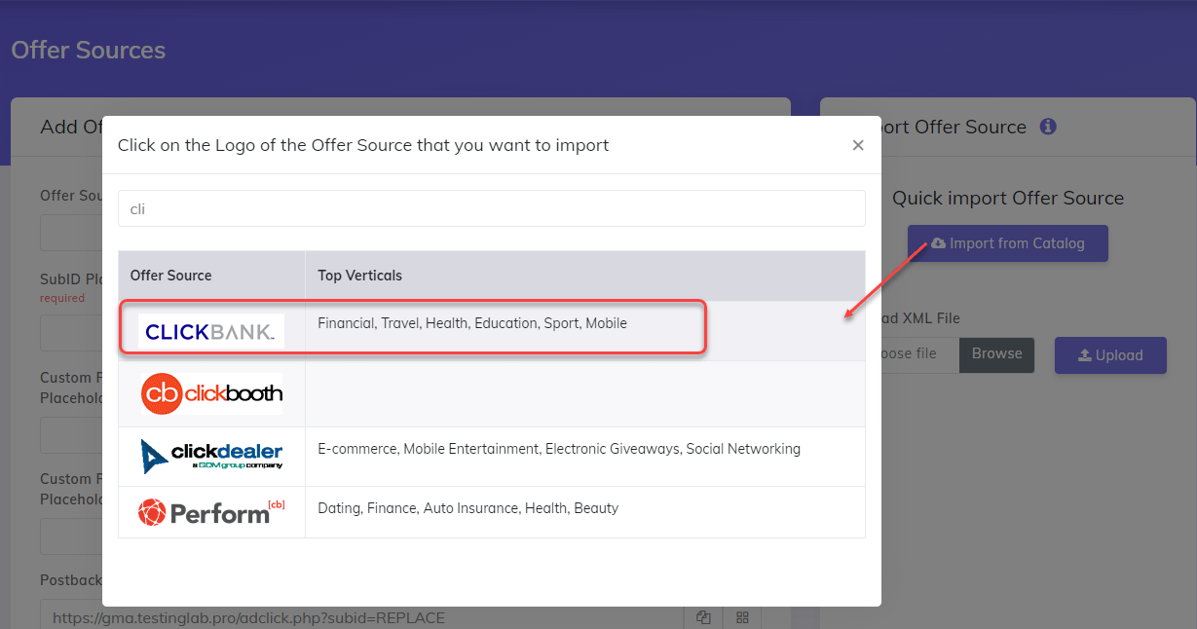1197x629 pixels.
Task: Pick the Perform[cb] logo
Action: click(x=210, y=511)
